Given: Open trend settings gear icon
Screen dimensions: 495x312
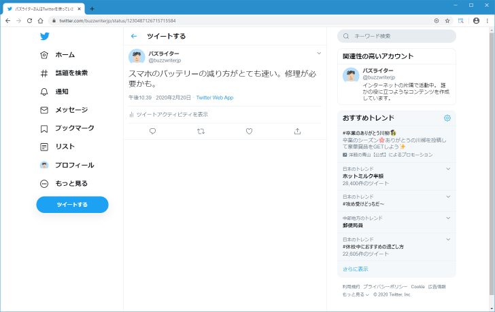Looking at the screenshot, I should tap(447, 118).
